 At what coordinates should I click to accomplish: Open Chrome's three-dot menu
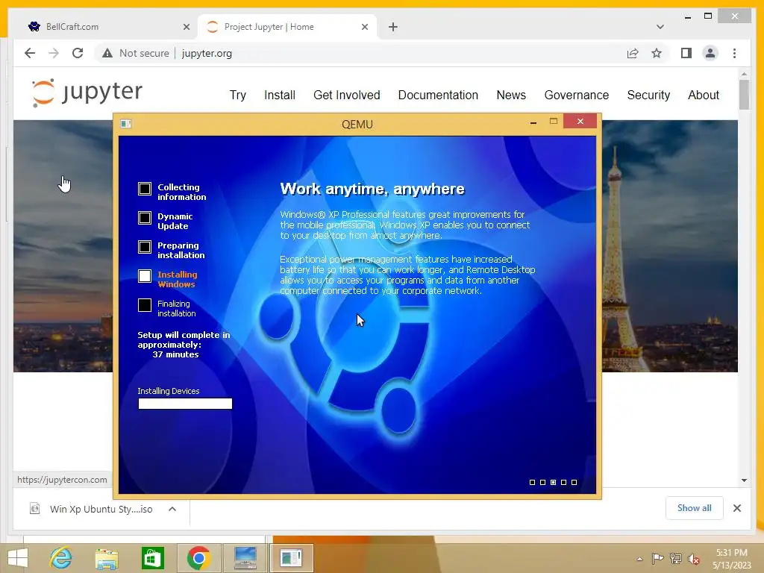tap(734, 53)
